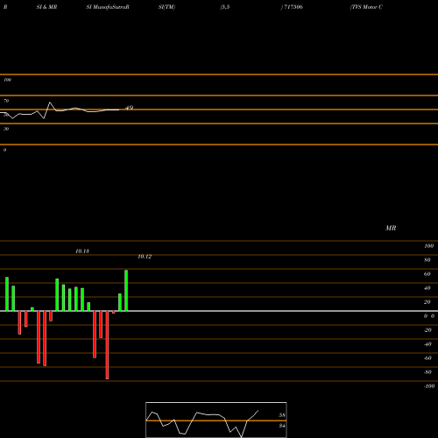The height and width of the screenshot is (438, 438).
Task: Click the '-40' label on MR axis
Action: tap(427, 344)
